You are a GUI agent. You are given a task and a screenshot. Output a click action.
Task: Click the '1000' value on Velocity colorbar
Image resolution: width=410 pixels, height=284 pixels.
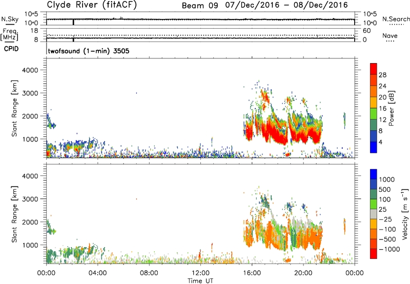point(387,179)
